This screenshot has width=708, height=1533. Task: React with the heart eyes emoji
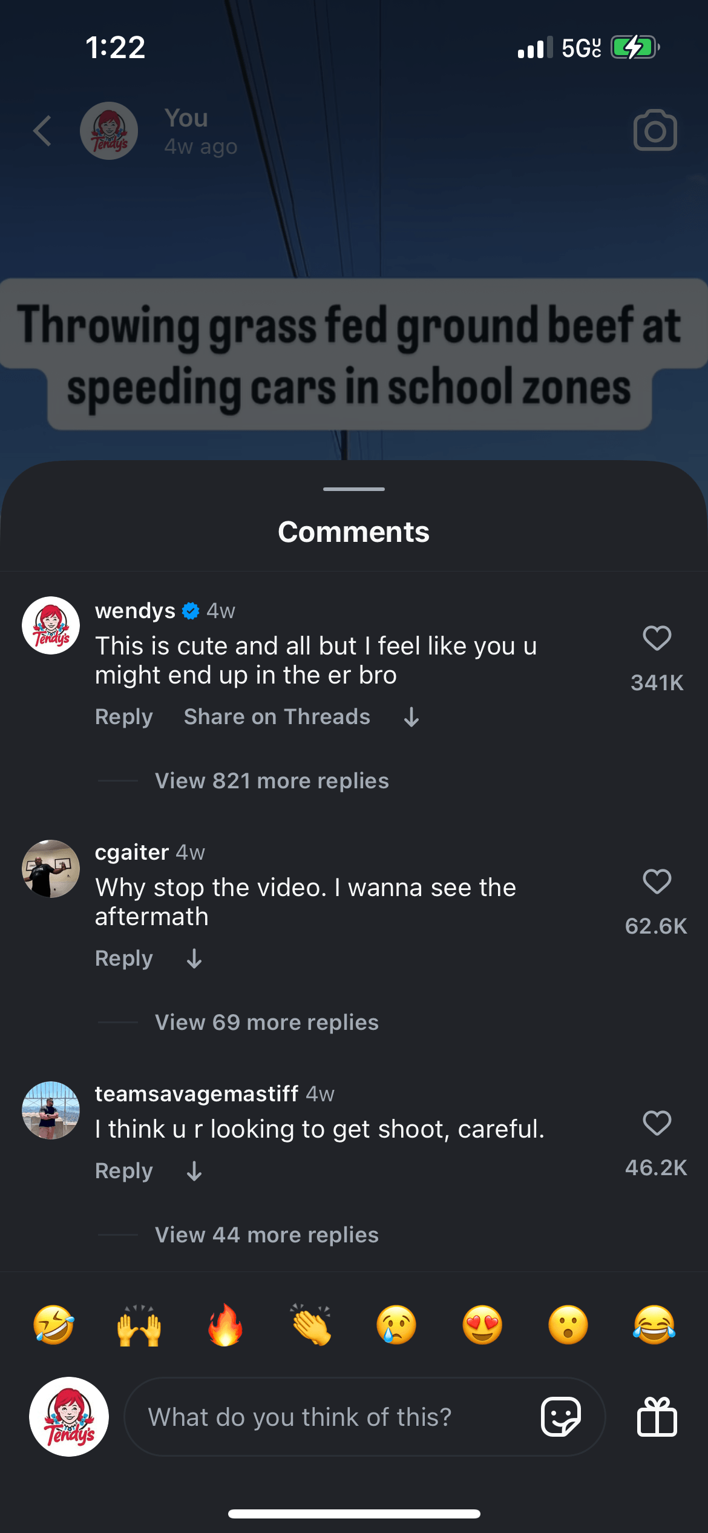pyautogui.click(x=482, y=1325)
